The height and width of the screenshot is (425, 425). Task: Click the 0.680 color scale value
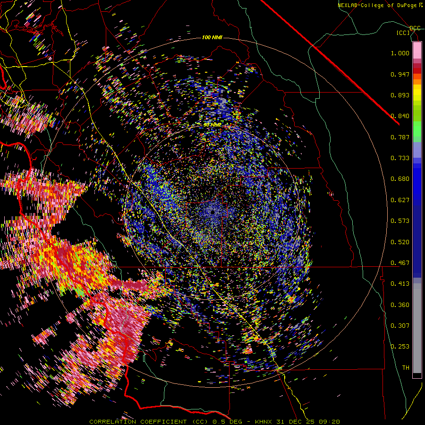pyautogui.click(x=400, y=179)
